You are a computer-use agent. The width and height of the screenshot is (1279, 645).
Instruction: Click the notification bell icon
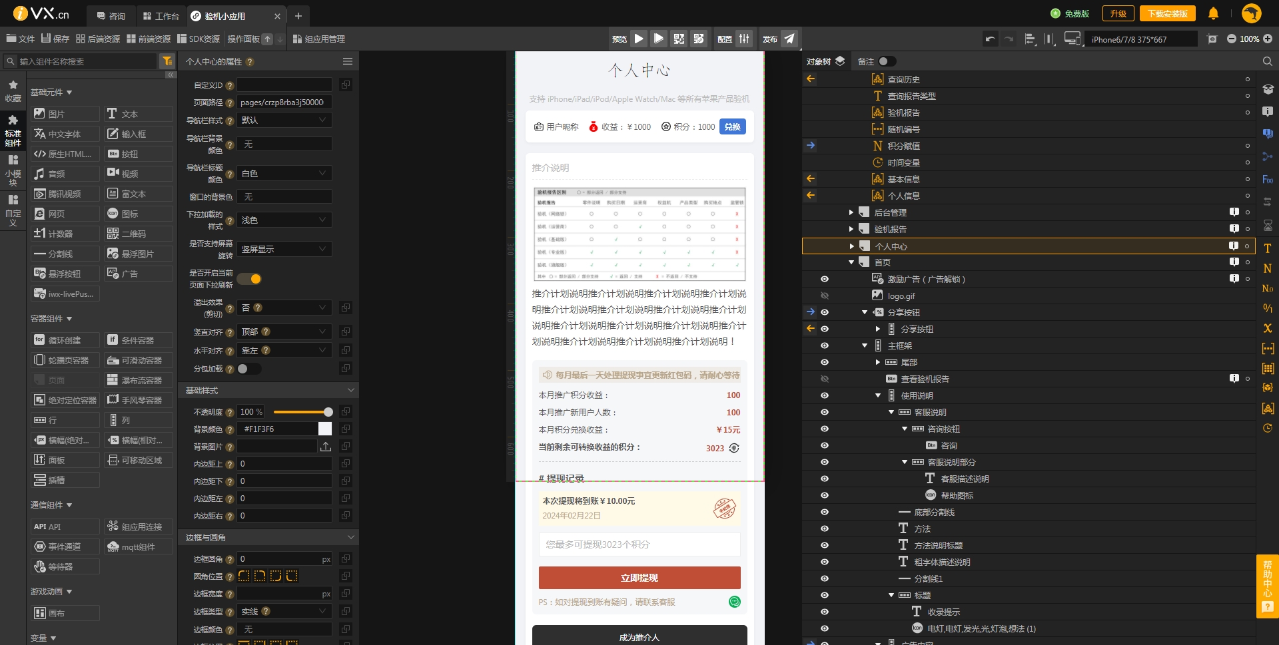click(1213, 13)
